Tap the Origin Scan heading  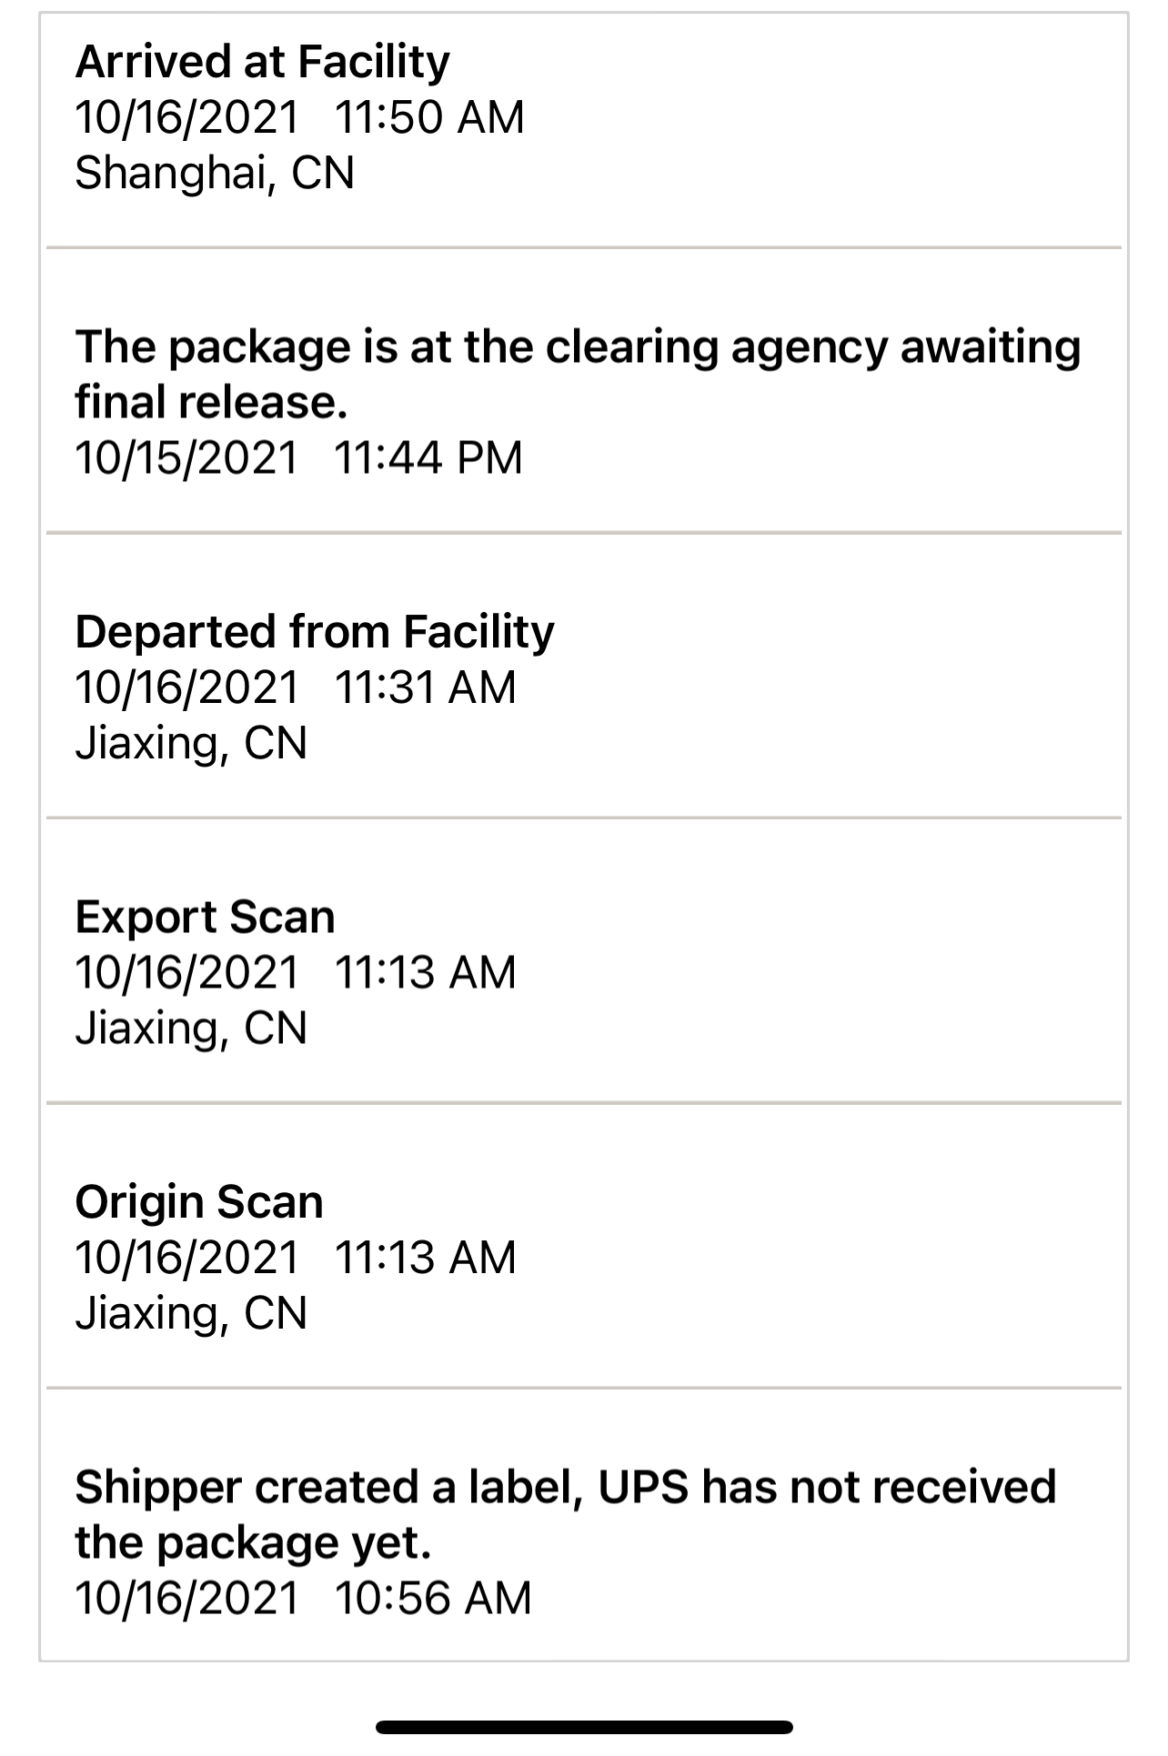point(199,1201)
